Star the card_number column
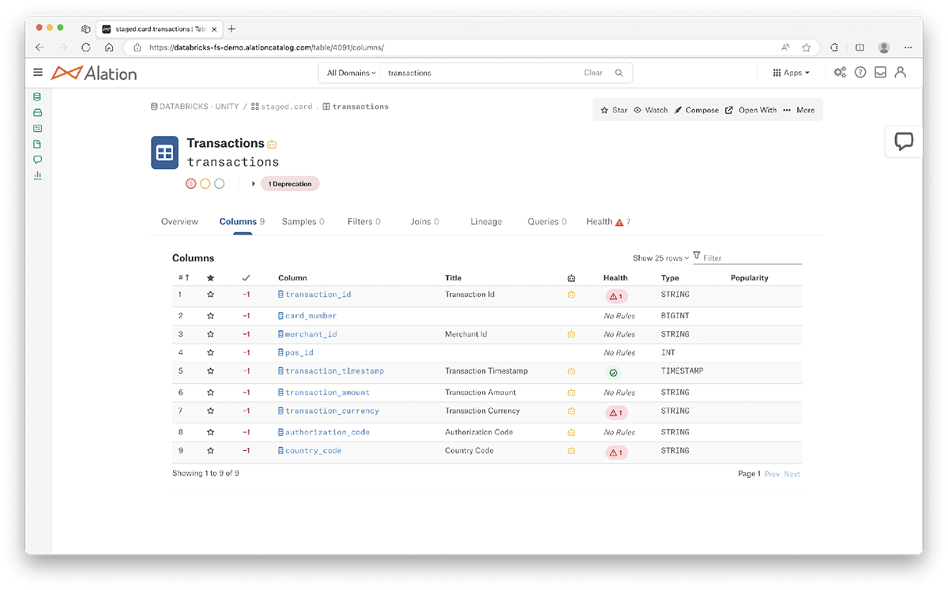 pos(210,316)
